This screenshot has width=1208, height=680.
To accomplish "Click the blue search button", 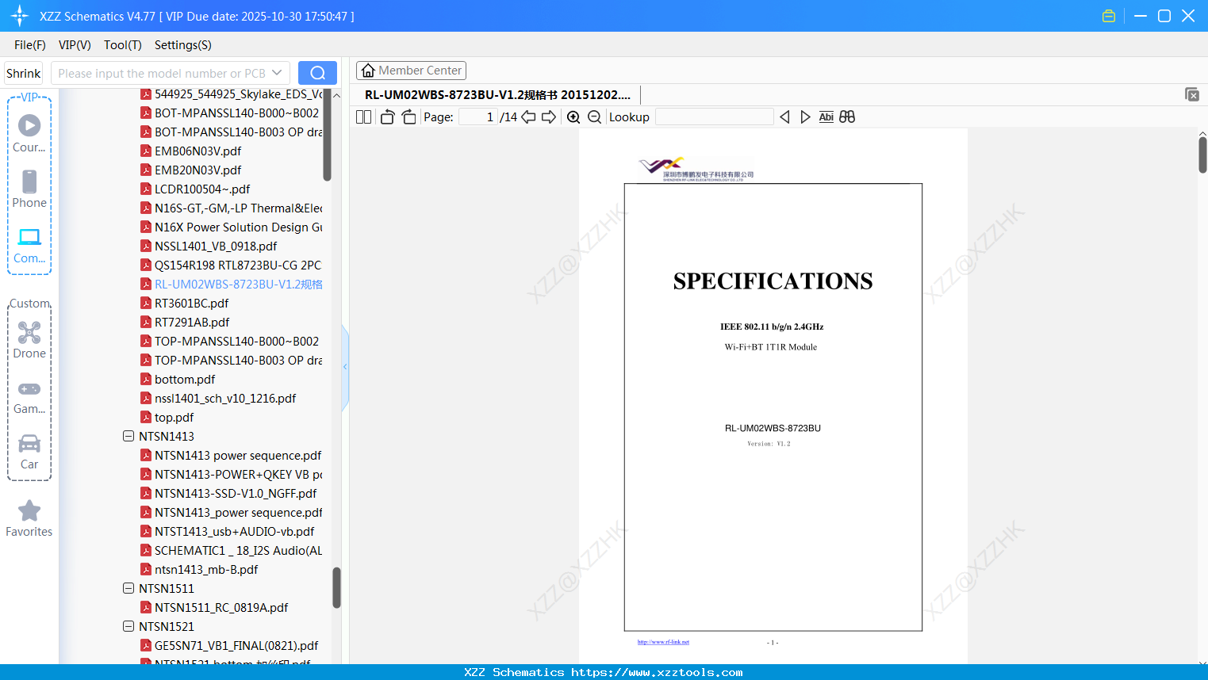I will point(317,73).
